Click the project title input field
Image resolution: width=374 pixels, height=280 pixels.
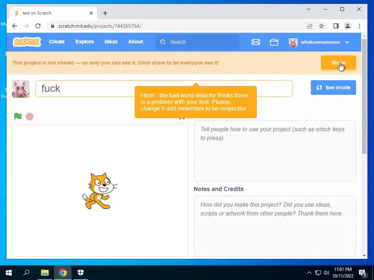[x=164, y=89]
